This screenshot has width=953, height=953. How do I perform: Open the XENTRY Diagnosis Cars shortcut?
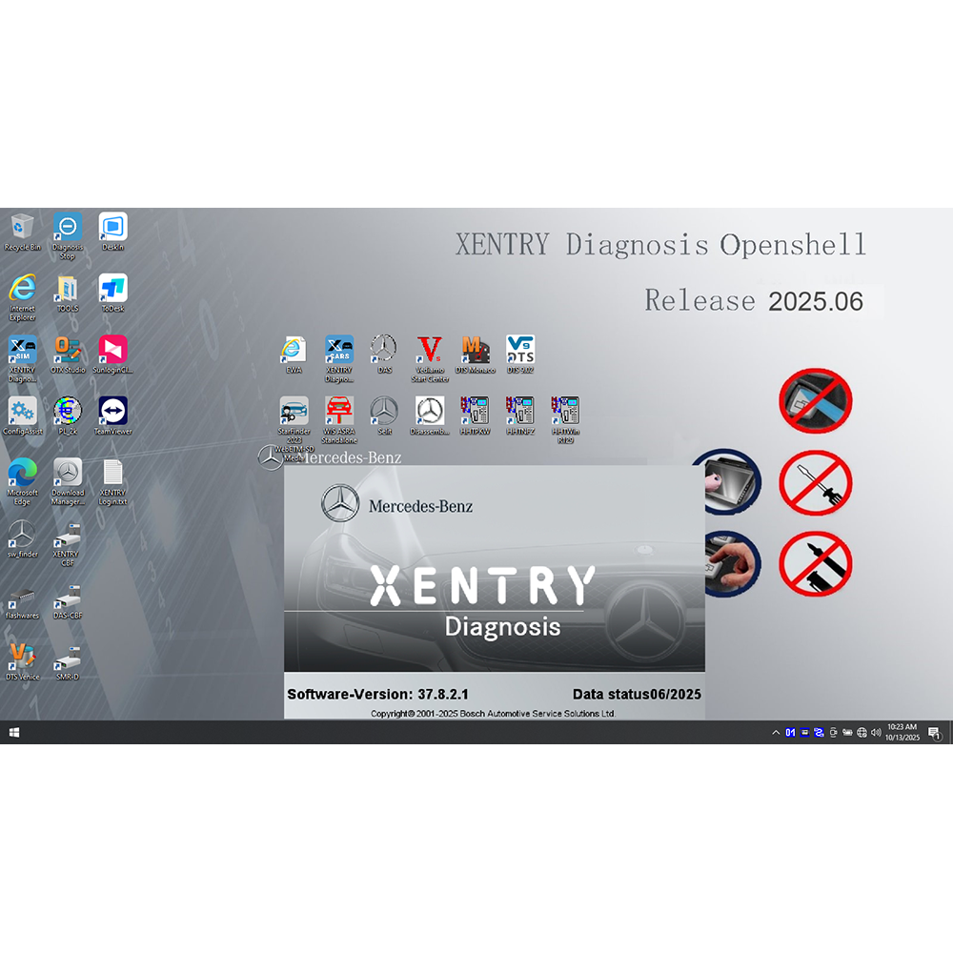click(338, 350)
